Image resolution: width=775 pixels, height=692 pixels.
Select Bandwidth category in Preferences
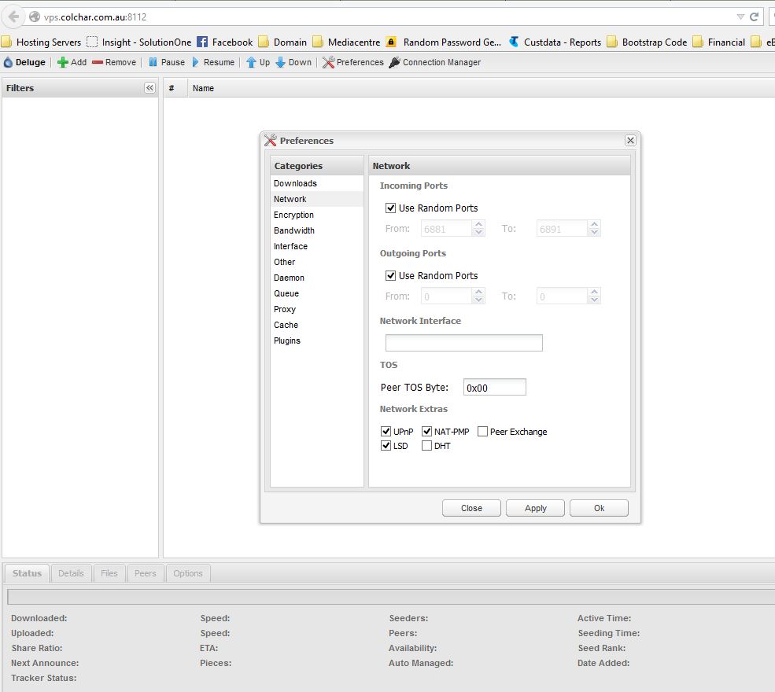pos(294,230)
